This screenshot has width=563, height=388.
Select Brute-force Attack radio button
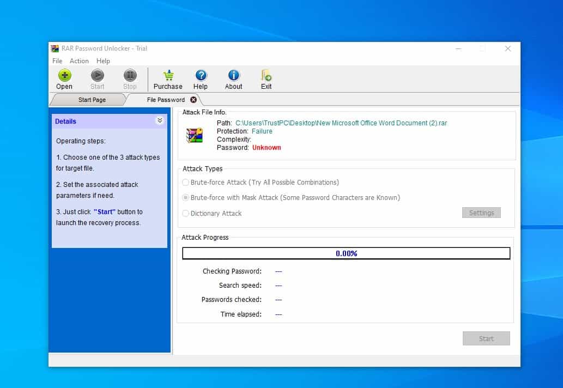(x=186, y=183)
